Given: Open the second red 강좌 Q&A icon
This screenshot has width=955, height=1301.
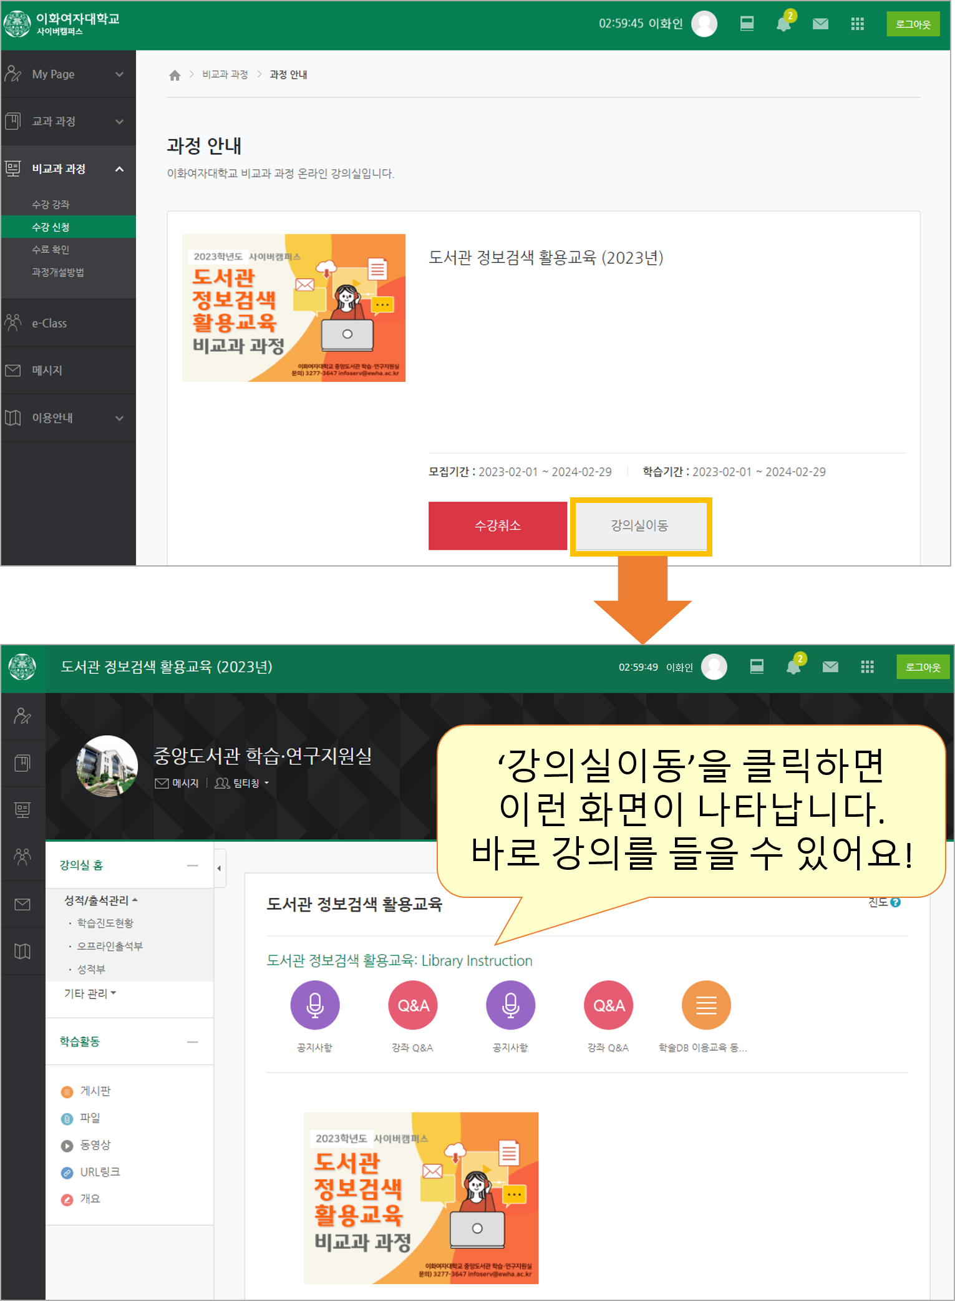Looking at the screenshot, I should tap(609, 1005).
